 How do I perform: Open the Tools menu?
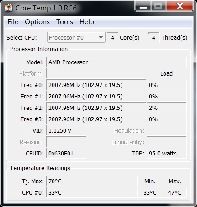64,22
